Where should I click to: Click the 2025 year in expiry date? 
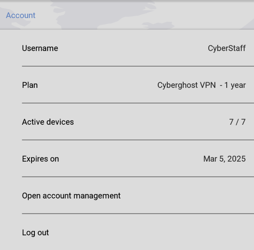pos(237,159)
